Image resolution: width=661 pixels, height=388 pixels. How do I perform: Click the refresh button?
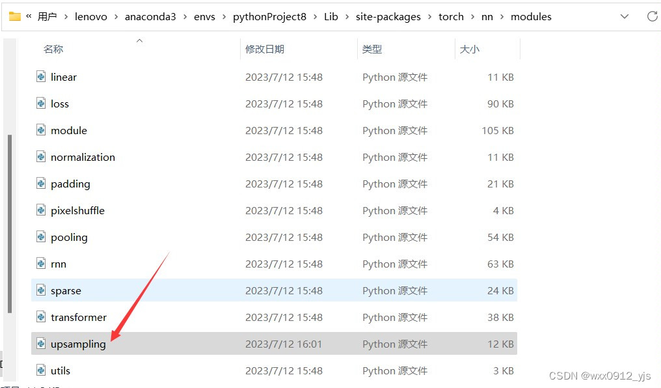(653, 16)
